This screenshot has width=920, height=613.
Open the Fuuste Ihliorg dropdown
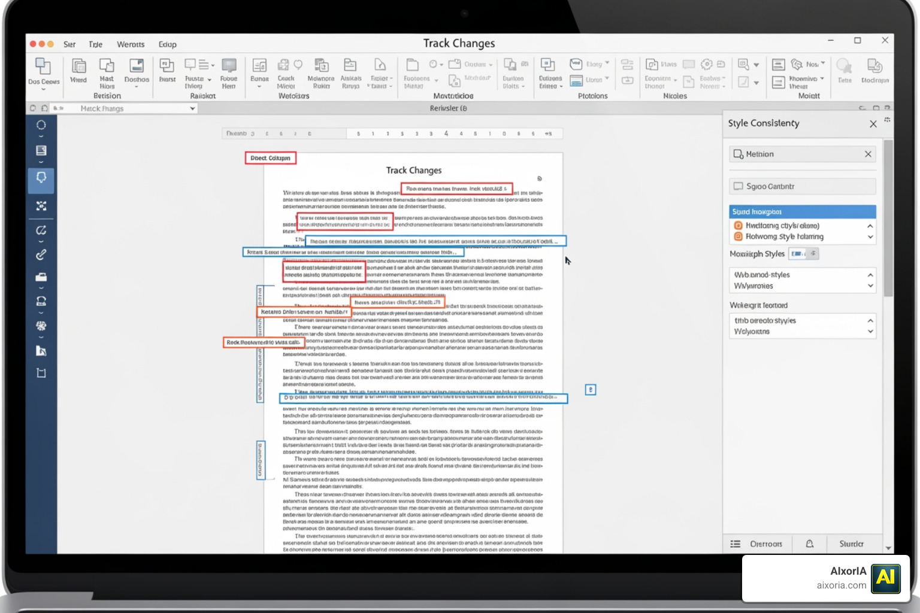[x=209, y=79]
